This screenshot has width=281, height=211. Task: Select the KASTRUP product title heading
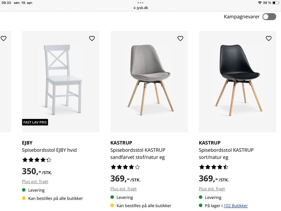pyautogui.click(x=121, y=143)
